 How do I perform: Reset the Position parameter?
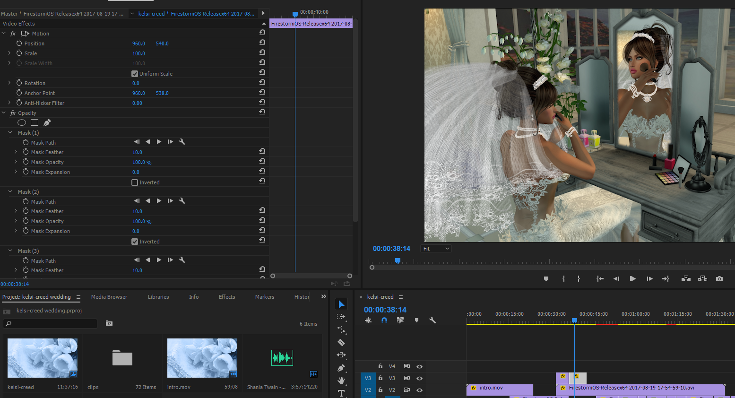[262, 43]
